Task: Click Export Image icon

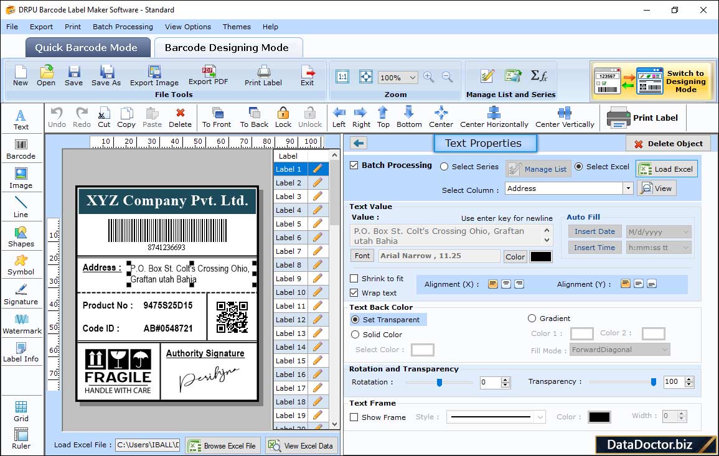Action: click(154, 76)
